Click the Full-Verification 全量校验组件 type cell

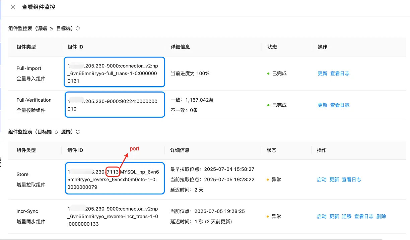34,105
